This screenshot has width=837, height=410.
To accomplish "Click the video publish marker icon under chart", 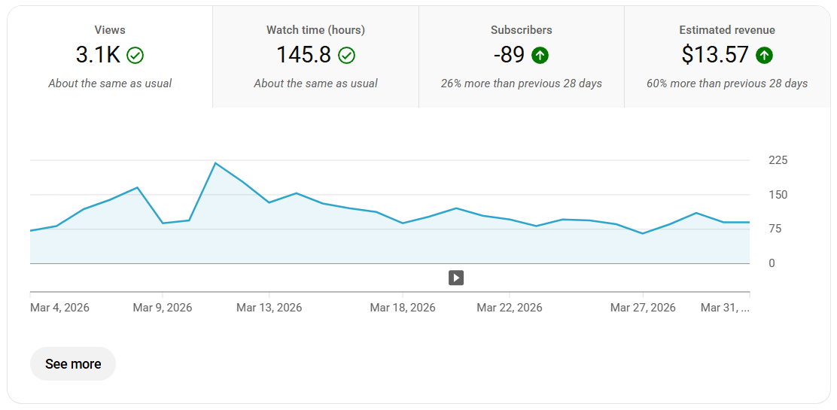I will pyautogui.click(x=456, y=278).
